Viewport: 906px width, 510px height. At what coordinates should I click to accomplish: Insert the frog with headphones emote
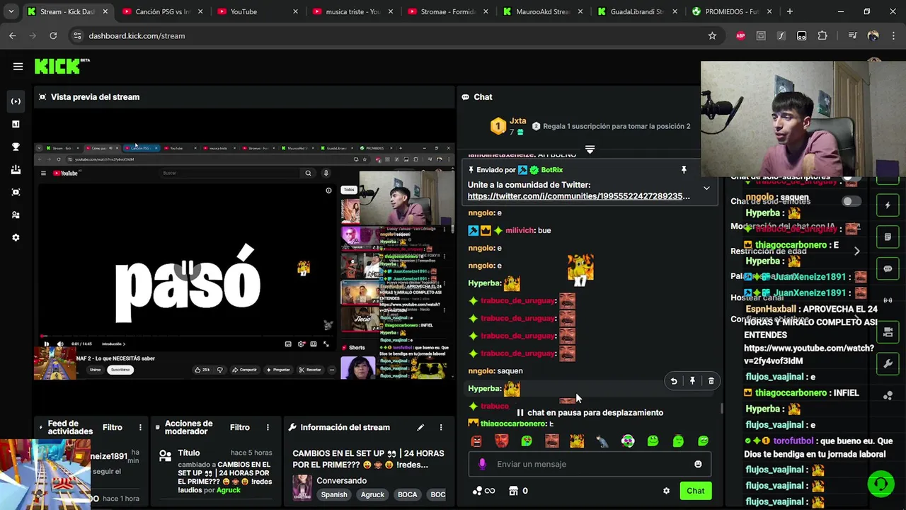click(x=627, y=441)
